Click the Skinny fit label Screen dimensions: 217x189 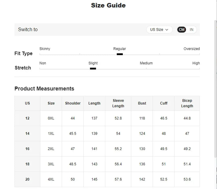tap(45, 49)
